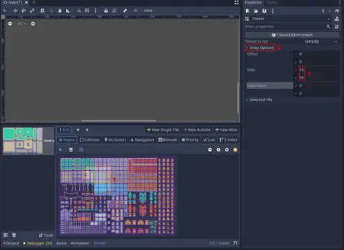344x250 pixels.
Task: Create a new resource in Inspector
Action: (247, 11)
